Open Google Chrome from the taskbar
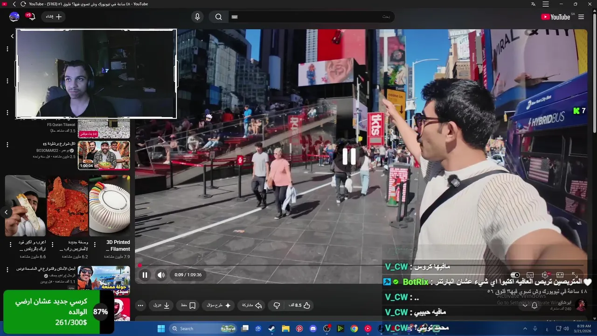This screenshot has height=336, width=597. (354, 329)
